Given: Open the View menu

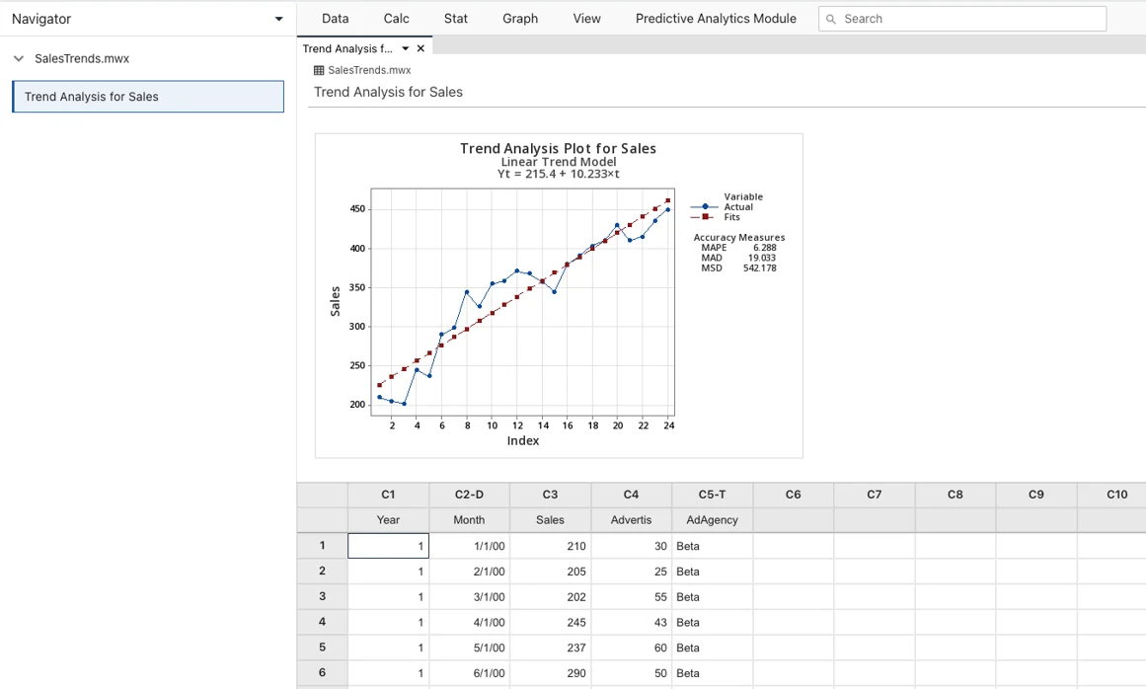Looking at the screenshot, I should [586, 19].
